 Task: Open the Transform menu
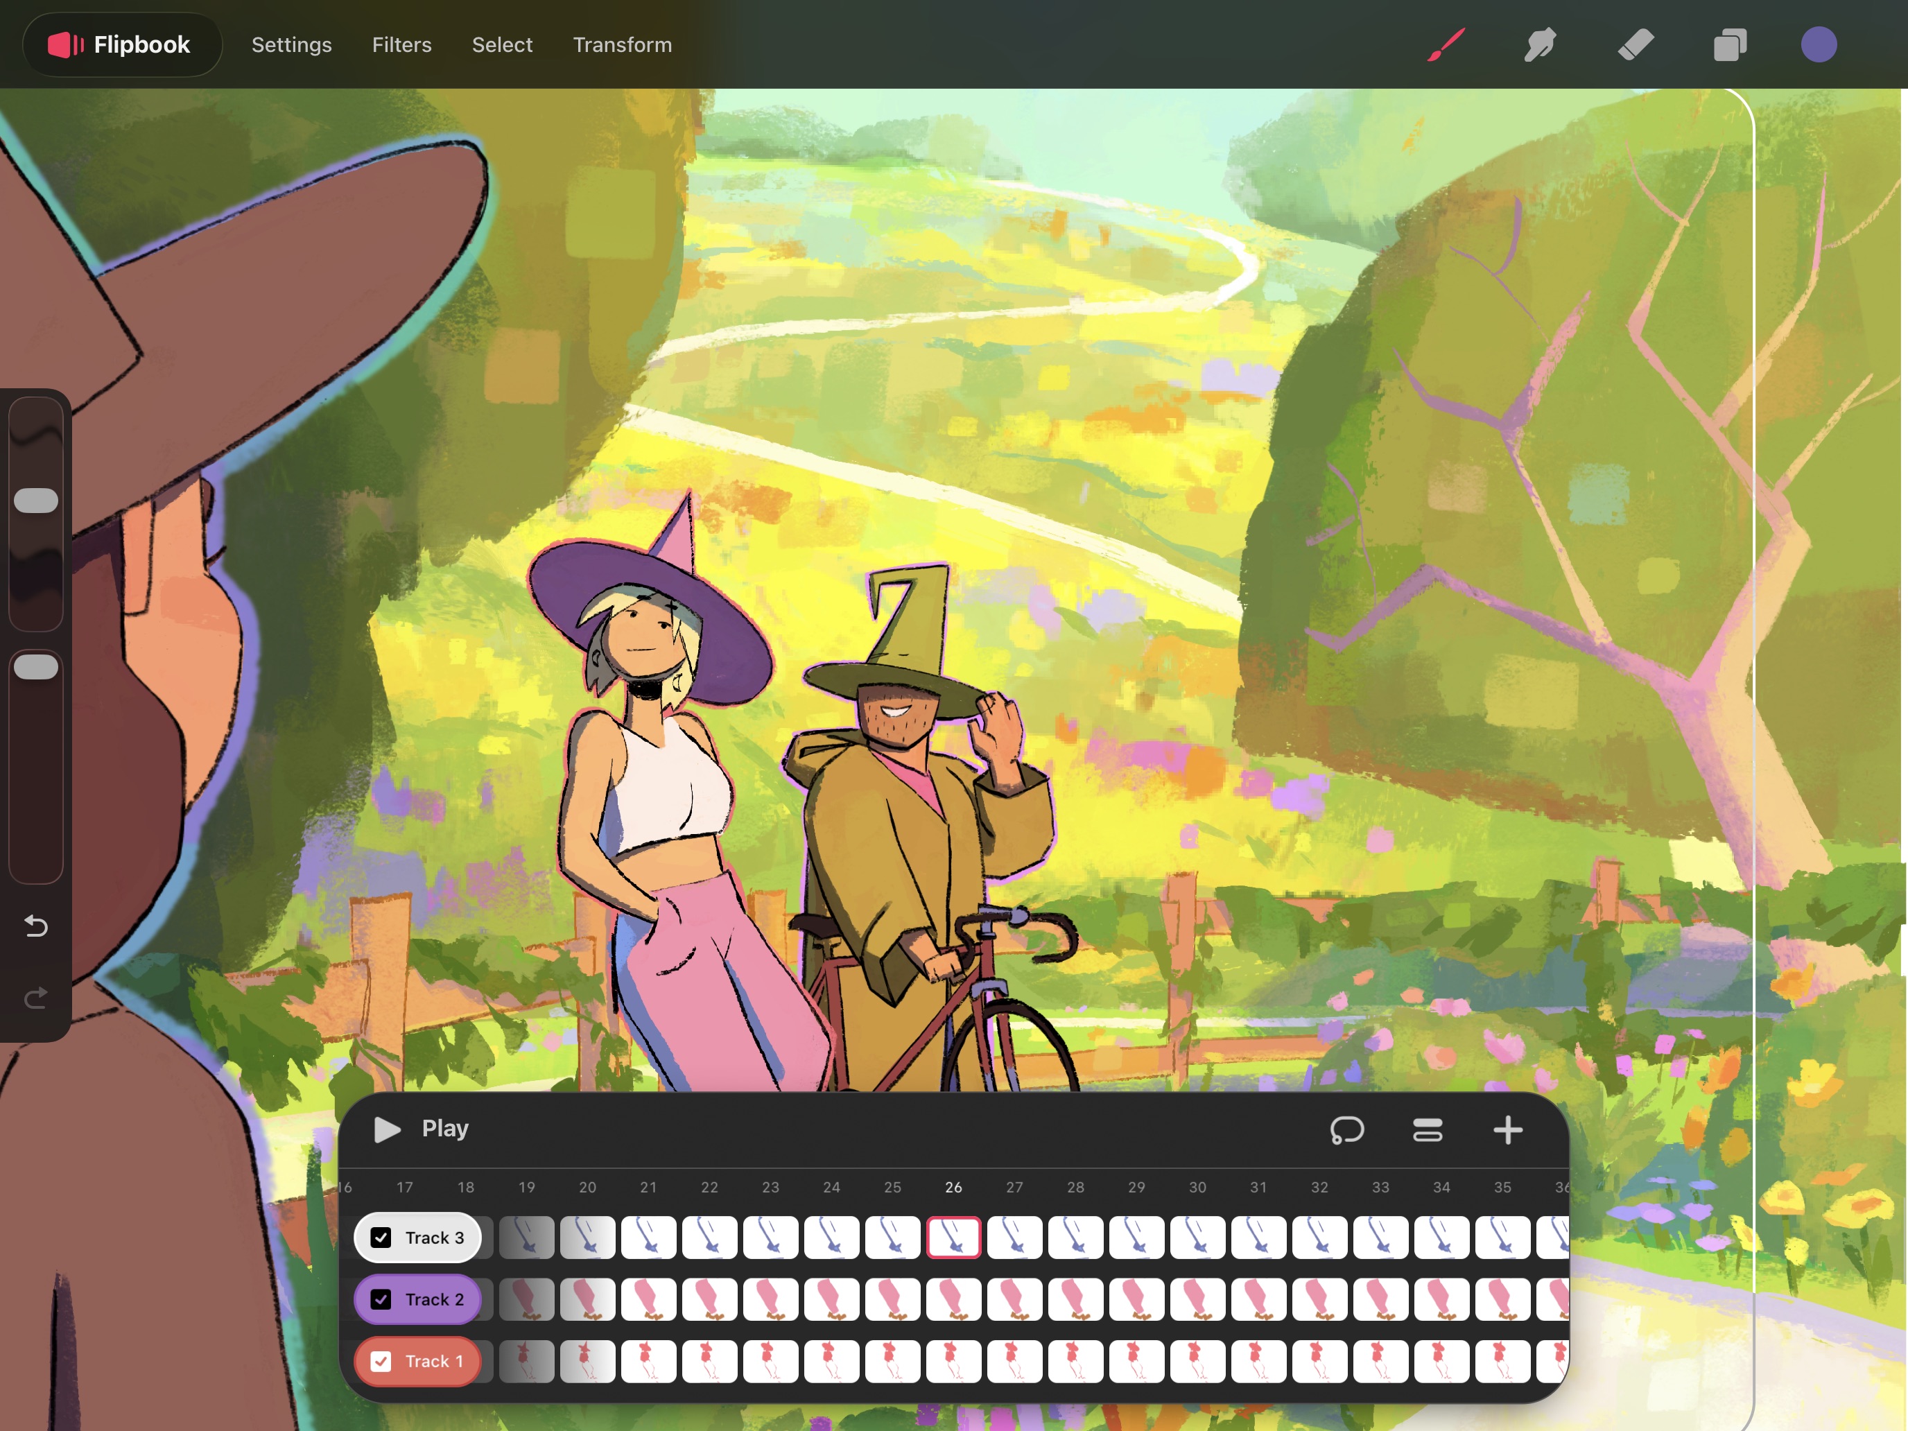coord(622,45)
